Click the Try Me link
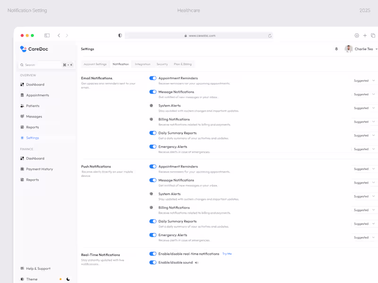Screen dimensions: 378x283 (x=227, y=253)
